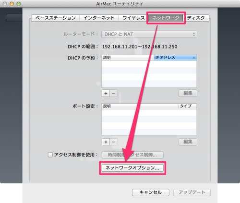Open the ルーターモード DHCP と NAT dropdown
The width and height of the screenshot is (240, 203).
[149, 34]
